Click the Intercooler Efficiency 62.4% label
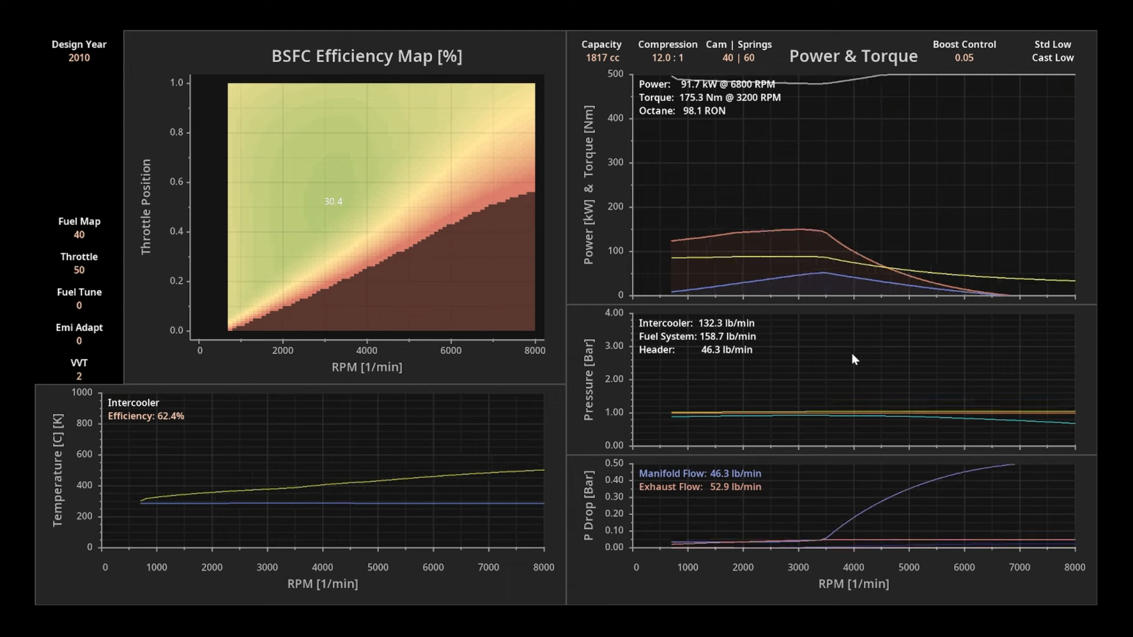1133x637 pixels. pyautogui.click(x=146, y=416)
